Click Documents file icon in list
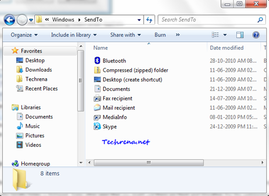Screen dimensions: 269x196 pos(98,89)
